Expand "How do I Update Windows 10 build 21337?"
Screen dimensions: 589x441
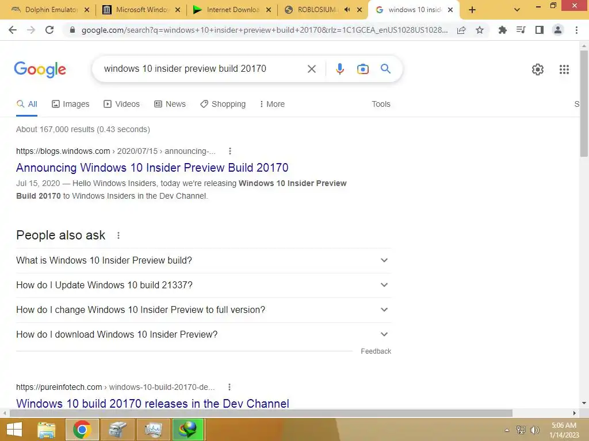204,285
